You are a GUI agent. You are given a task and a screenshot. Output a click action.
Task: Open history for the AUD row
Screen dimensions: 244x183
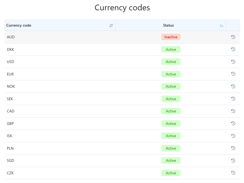(233, 37)
